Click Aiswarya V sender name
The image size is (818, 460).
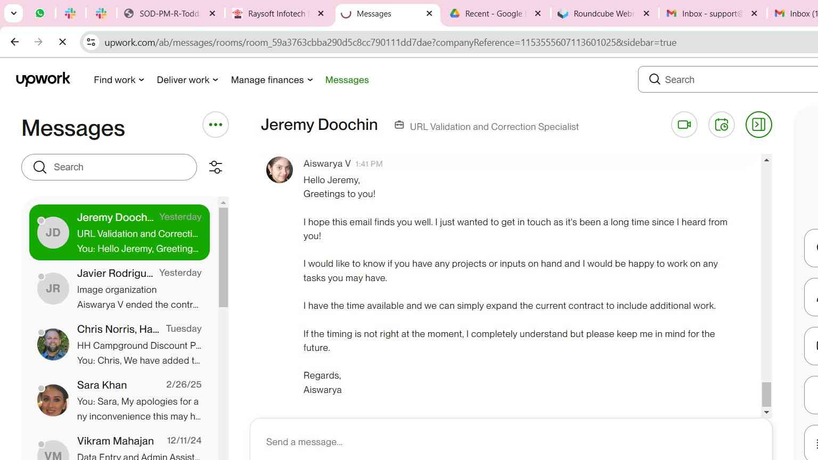pyautogui.click(x=327, y=163)
